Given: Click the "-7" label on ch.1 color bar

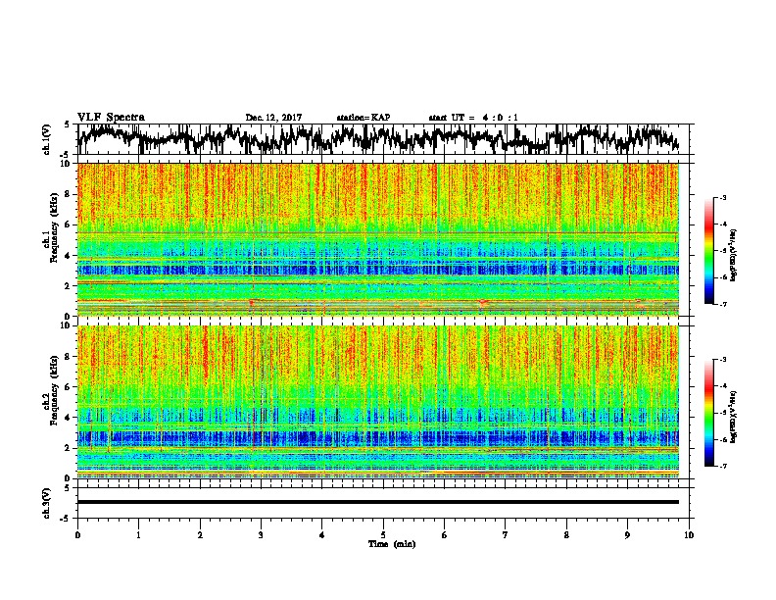Looking at the screenshot, I should click(723, 304).
